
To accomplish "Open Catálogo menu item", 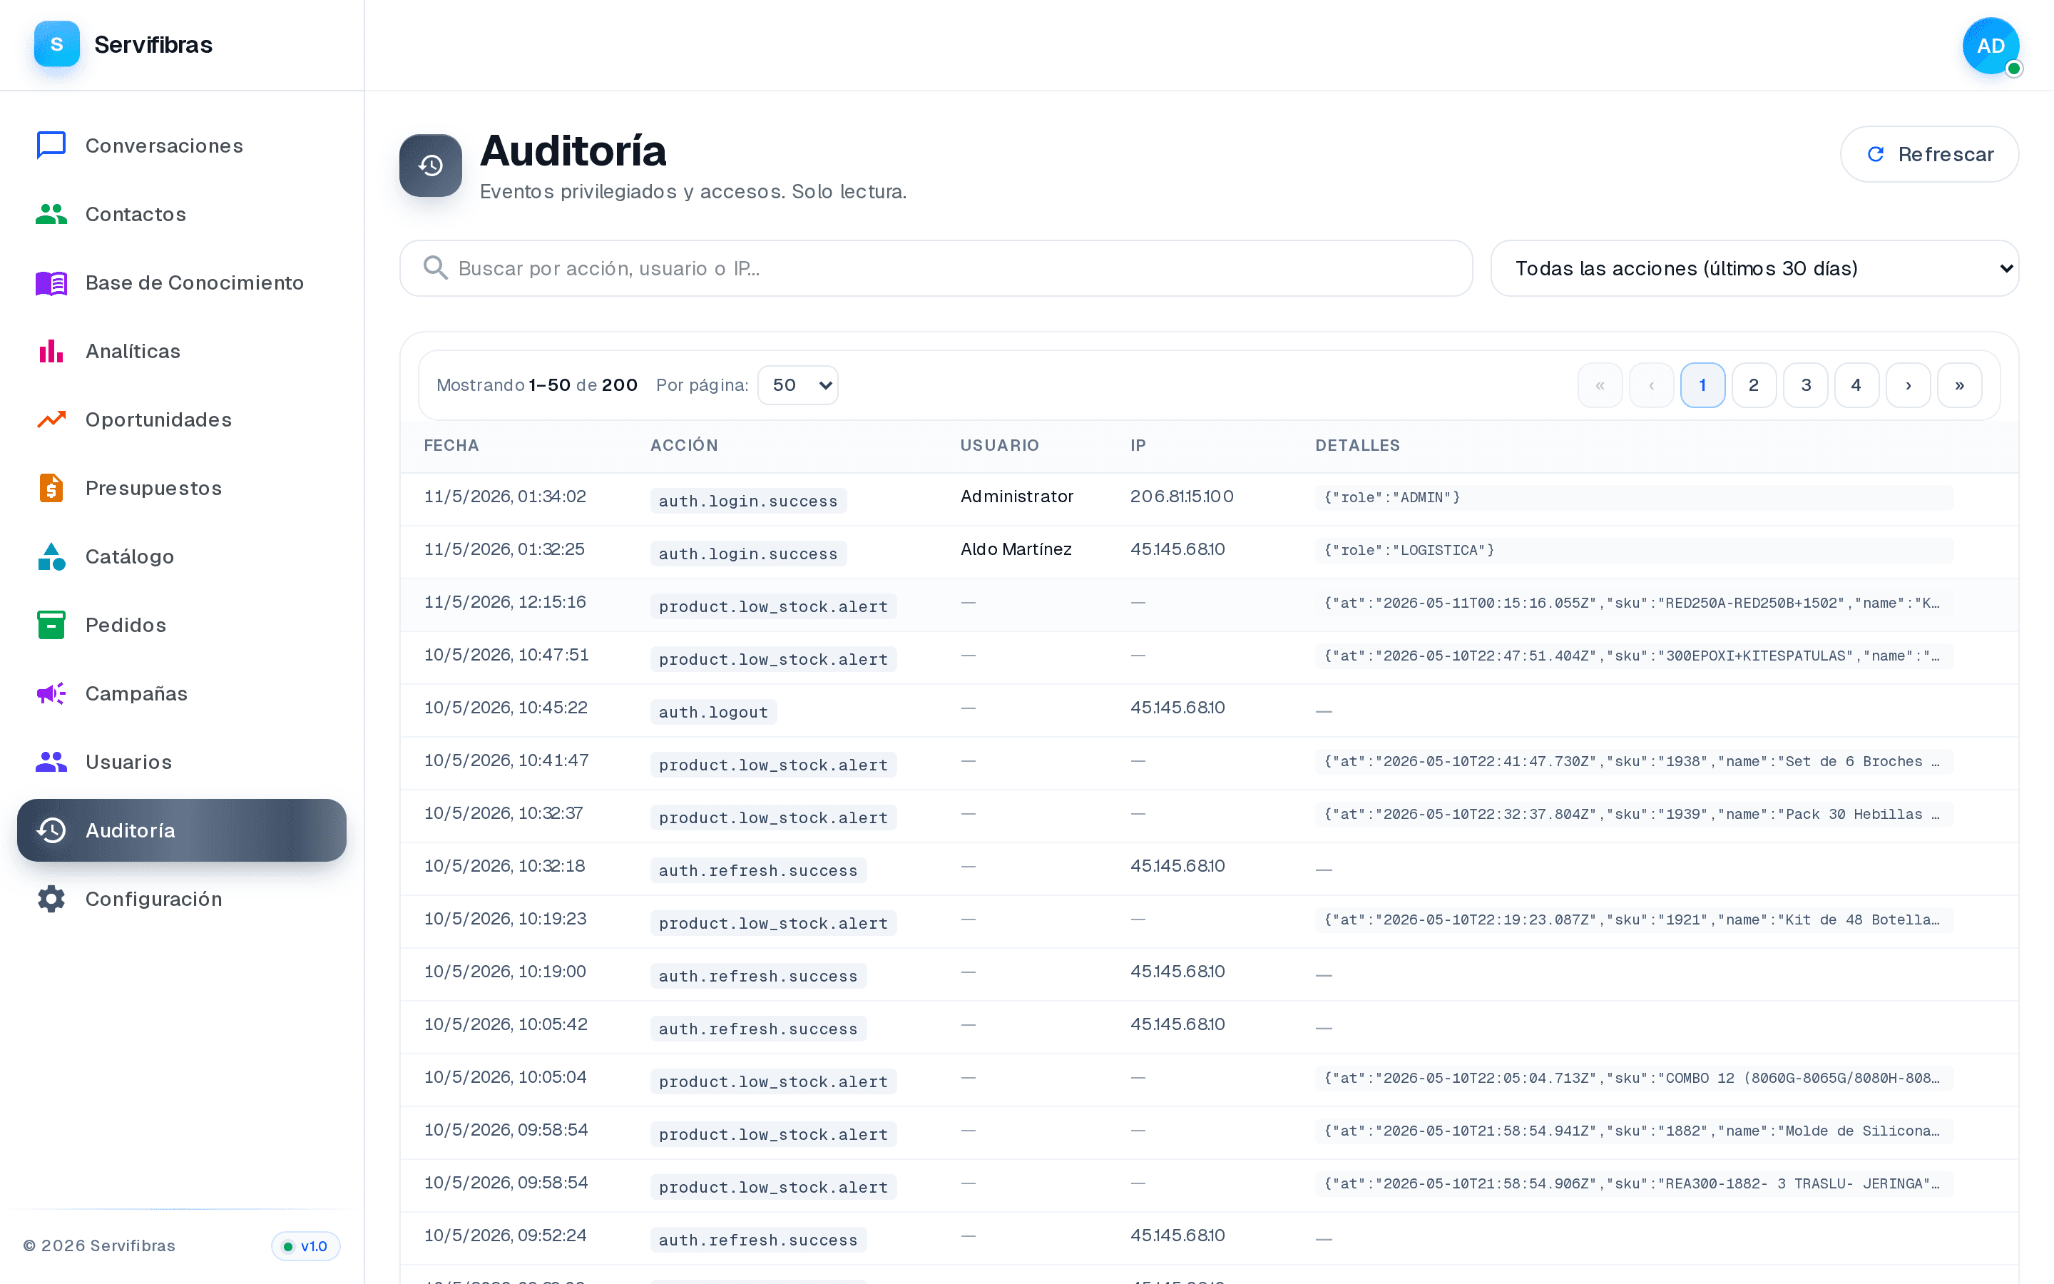I will 182,556.
